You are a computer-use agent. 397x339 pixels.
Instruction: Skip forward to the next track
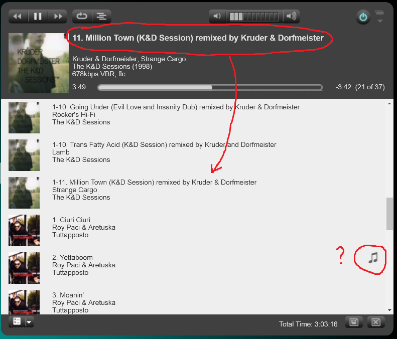[58, 17]
